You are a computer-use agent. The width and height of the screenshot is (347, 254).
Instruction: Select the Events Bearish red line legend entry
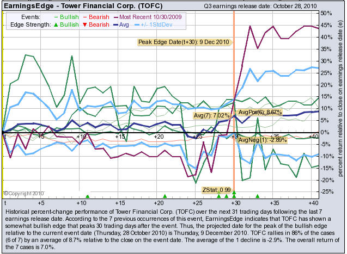pyautogui.click(x=96, y=17)
